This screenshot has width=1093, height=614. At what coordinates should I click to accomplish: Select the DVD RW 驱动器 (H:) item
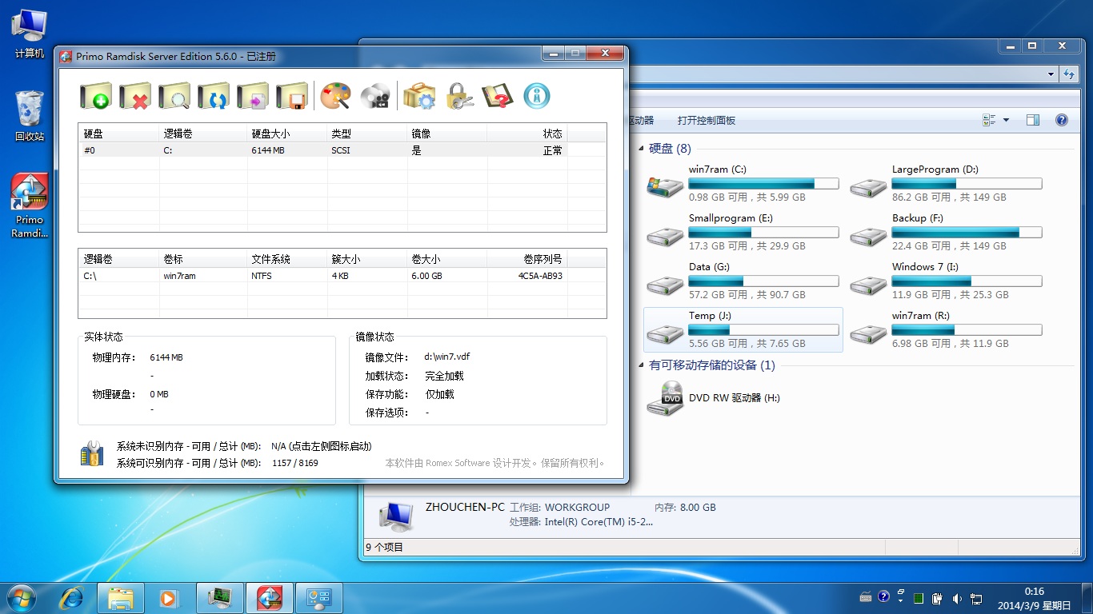click(714, 397)
